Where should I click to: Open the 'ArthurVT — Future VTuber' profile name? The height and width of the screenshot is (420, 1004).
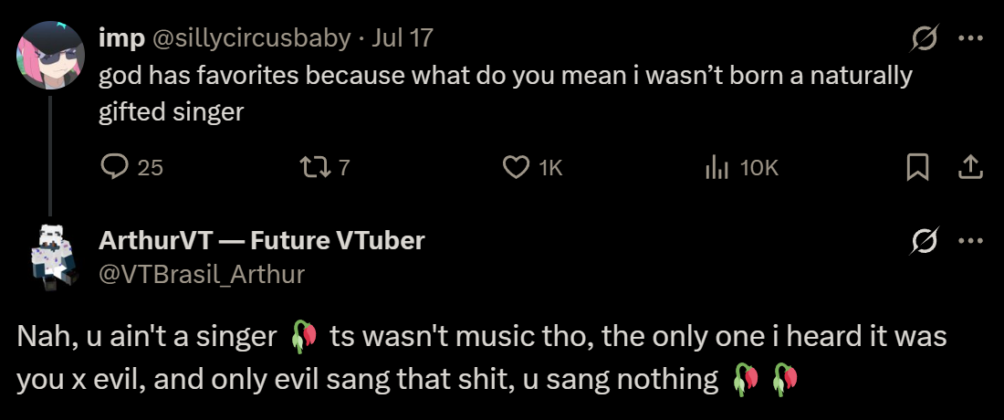pyautogui.click(x=262, y=240)
